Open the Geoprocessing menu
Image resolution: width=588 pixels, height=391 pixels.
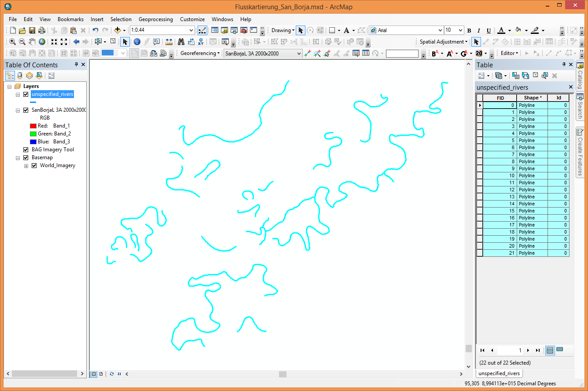click(155, 19)
